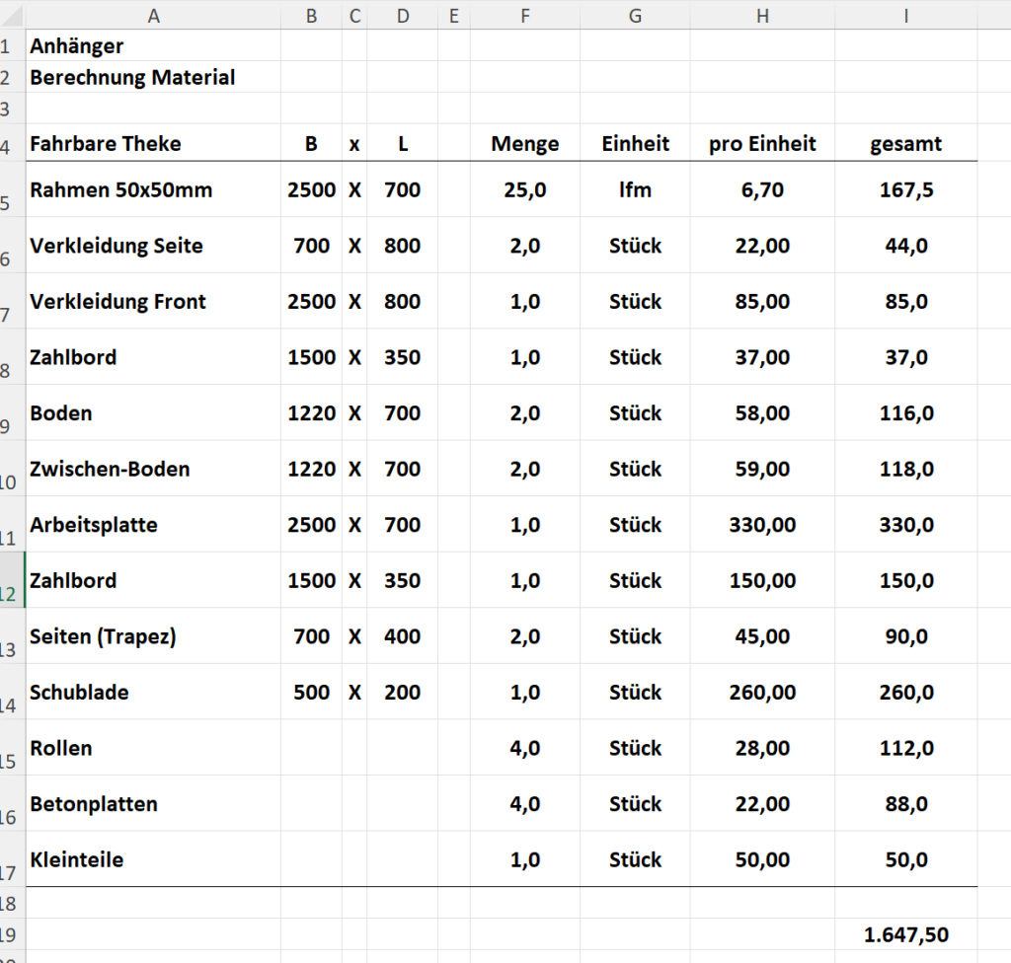
Task: Click the Verkleidung Front width cell 2500
Action: 311,301
